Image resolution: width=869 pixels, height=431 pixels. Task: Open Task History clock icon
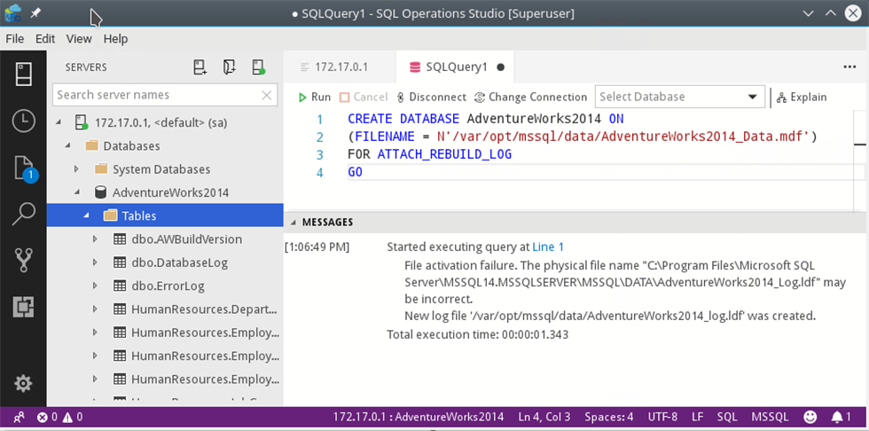click(23, 121)
